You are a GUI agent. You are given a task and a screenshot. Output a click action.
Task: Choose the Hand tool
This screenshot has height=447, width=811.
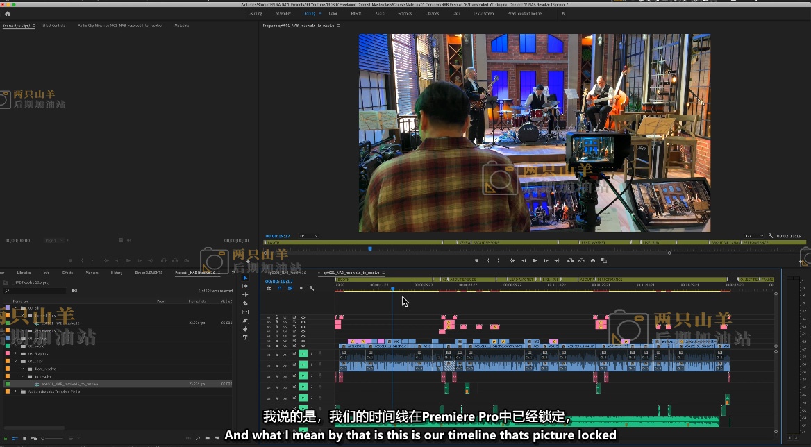point(245,329)
